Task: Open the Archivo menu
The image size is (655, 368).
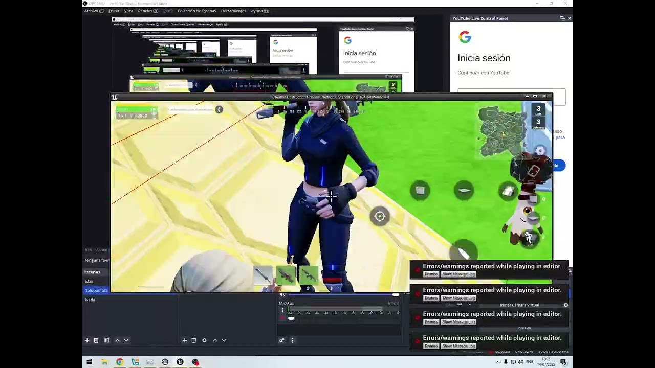Action: tap(94, 11)
